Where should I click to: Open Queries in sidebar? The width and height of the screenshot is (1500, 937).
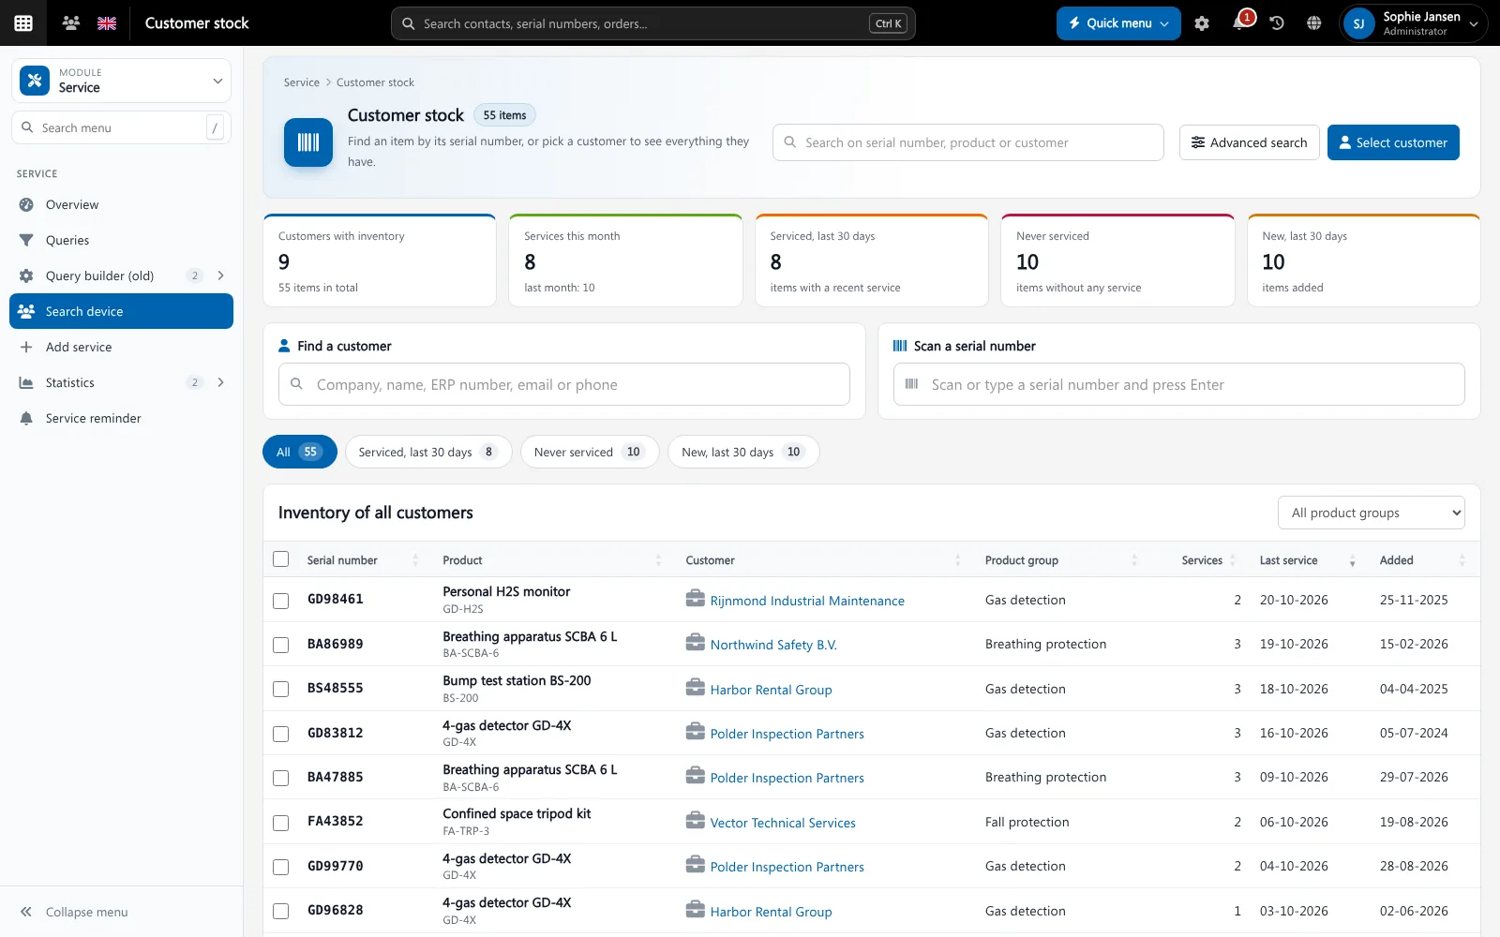coord(121,240)
